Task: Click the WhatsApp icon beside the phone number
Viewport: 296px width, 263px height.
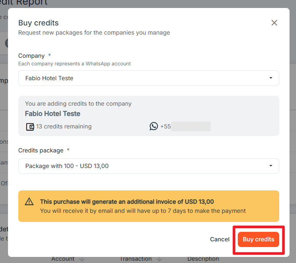Action: [x=154, y=126]
